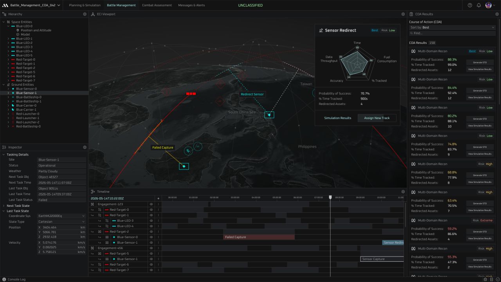Click the COA Find search field
The height and width of the screenshot is (282, 501).
452,33
